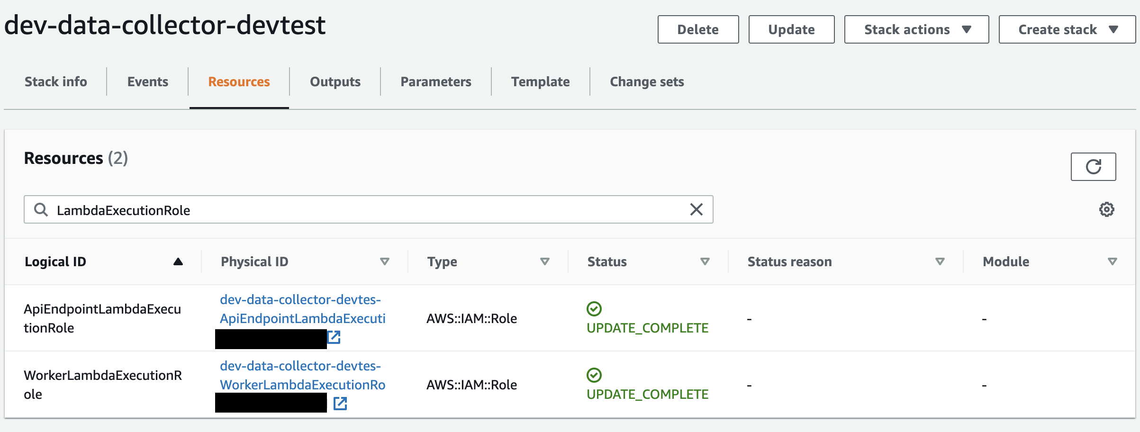Select ApiEndpointLambdaExecutionRole logical ID cell

[102, 318]
